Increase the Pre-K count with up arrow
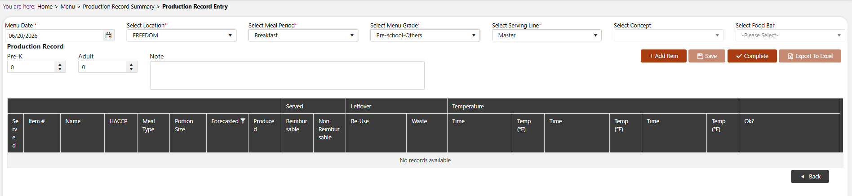This screenshot has width=852, height=196. point(60,65)
